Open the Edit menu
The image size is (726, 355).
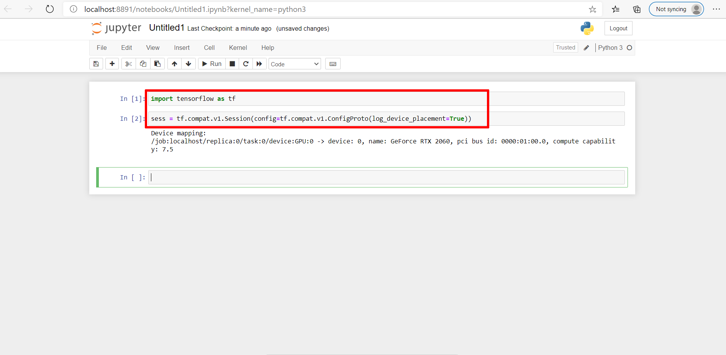(x=126, y=48)
